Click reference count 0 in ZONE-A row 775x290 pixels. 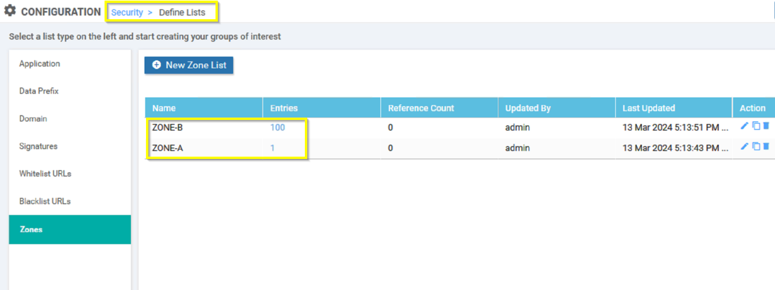click(x=391, y=148)
